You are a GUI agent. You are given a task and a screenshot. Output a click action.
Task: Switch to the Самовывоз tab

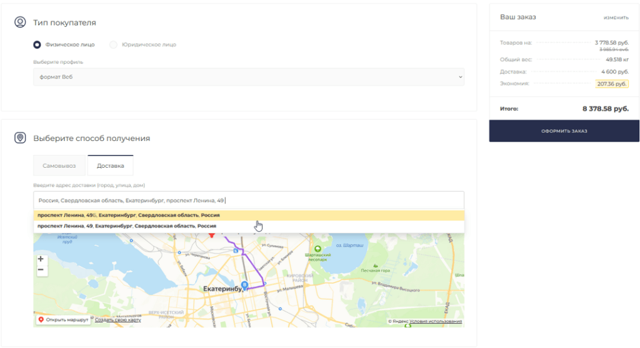(x=59, y=165)
